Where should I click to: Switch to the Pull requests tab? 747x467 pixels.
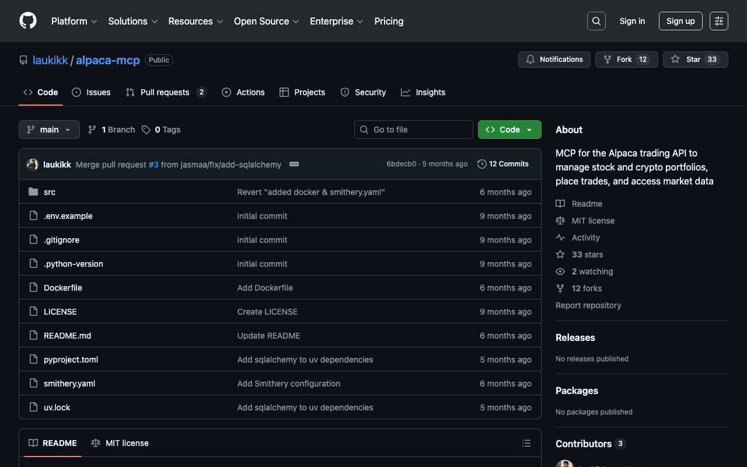(x=166, y=92)
